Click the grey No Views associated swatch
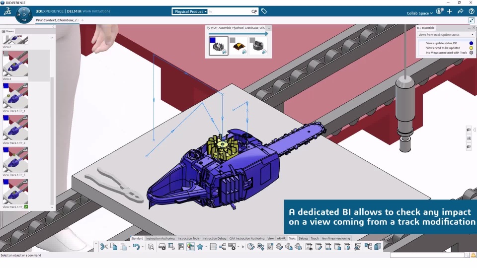The image size is (477, 268). click(x=471, y=53)
